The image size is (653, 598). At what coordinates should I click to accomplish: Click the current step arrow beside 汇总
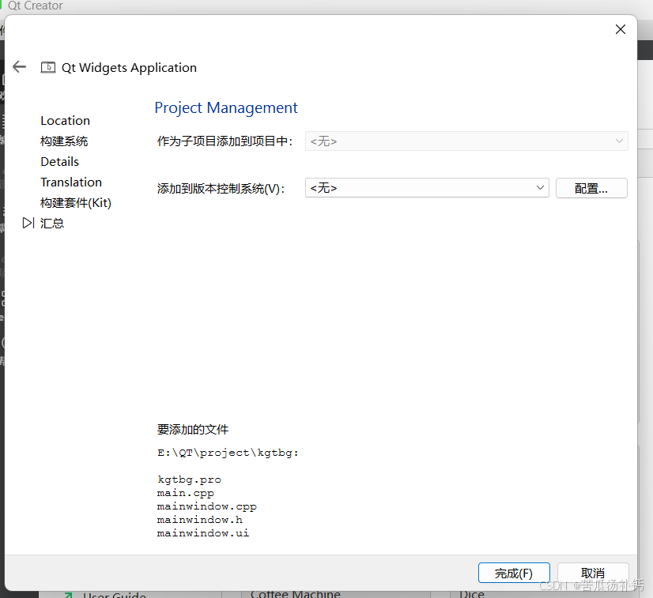[28, 223]
